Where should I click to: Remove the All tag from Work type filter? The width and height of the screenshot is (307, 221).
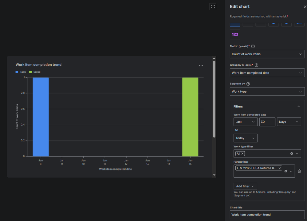coord(242,153)
